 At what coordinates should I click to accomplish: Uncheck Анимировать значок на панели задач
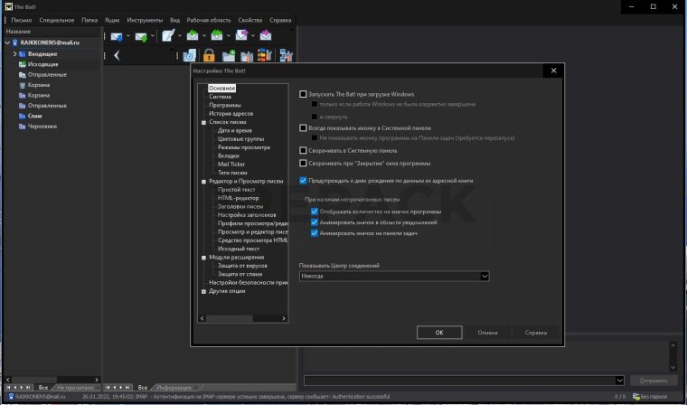[x=314, y=233]
